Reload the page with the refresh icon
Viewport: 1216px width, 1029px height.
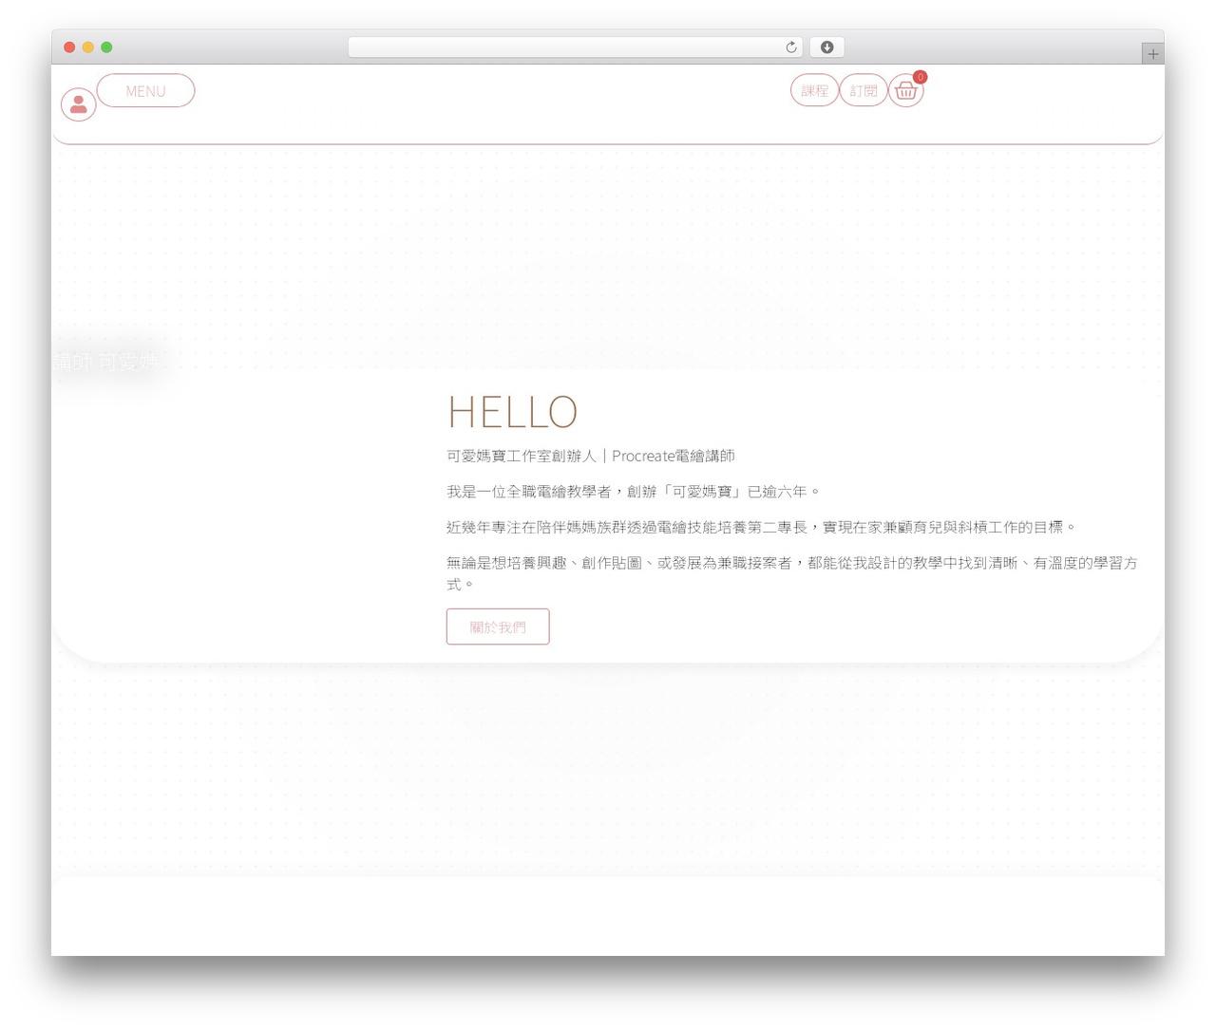pos(790,47)
